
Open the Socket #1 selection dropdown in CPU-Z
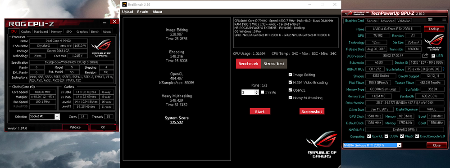pyautogui.click(x=57, y=117)
